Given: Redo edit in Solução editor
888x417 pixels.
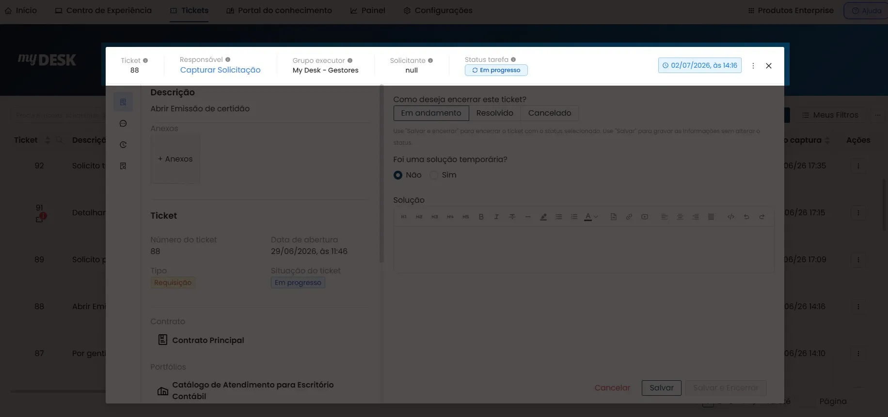Looking at the screenshot, I should click(x=762, y=217).
